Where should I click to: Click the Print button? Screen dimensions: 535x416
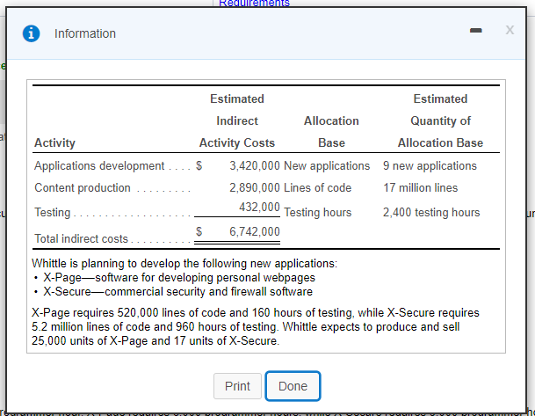[237, 386]
